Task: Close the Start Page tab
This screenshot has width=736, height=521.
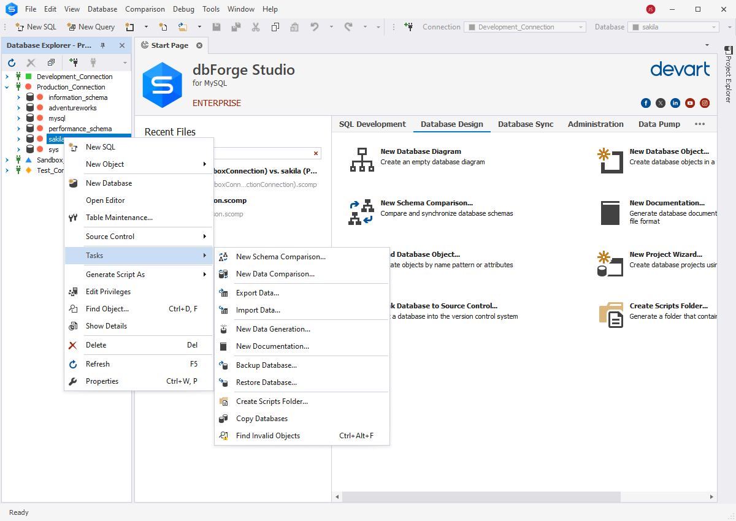Action: point(199,45)
